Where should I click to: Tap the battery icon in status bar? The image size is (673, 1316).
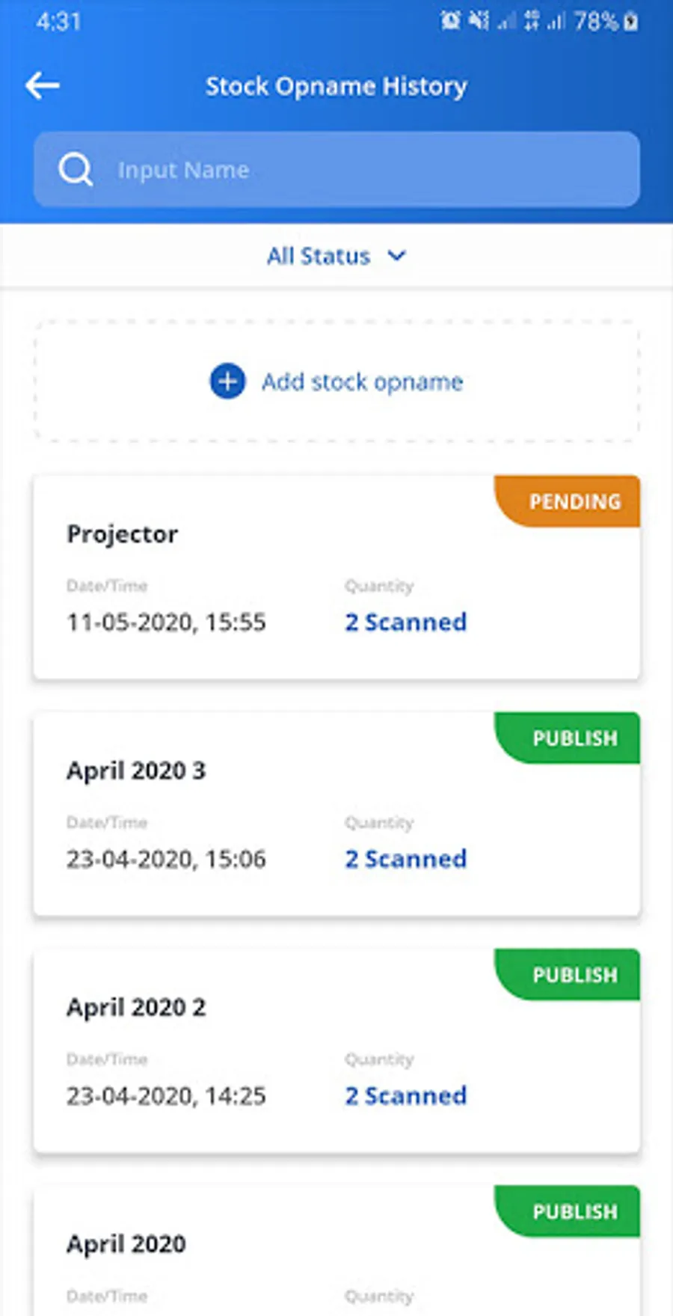coord(631,22)
